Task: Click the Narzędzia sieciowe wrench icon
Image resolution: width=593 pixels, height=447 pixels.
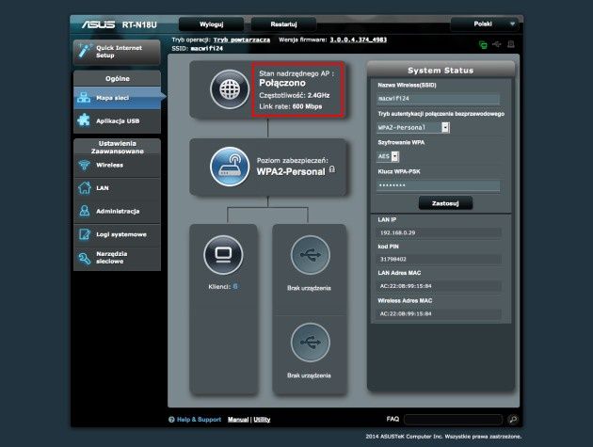Action: [x=85, y=258]
